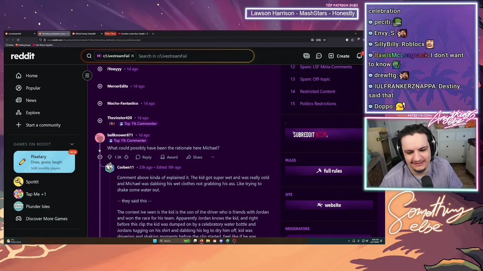Image resolution: width=483 pixels, height=271 pixels.
Task: Expand iYessyyy's collapsed comment
Action: click(100, 69)
